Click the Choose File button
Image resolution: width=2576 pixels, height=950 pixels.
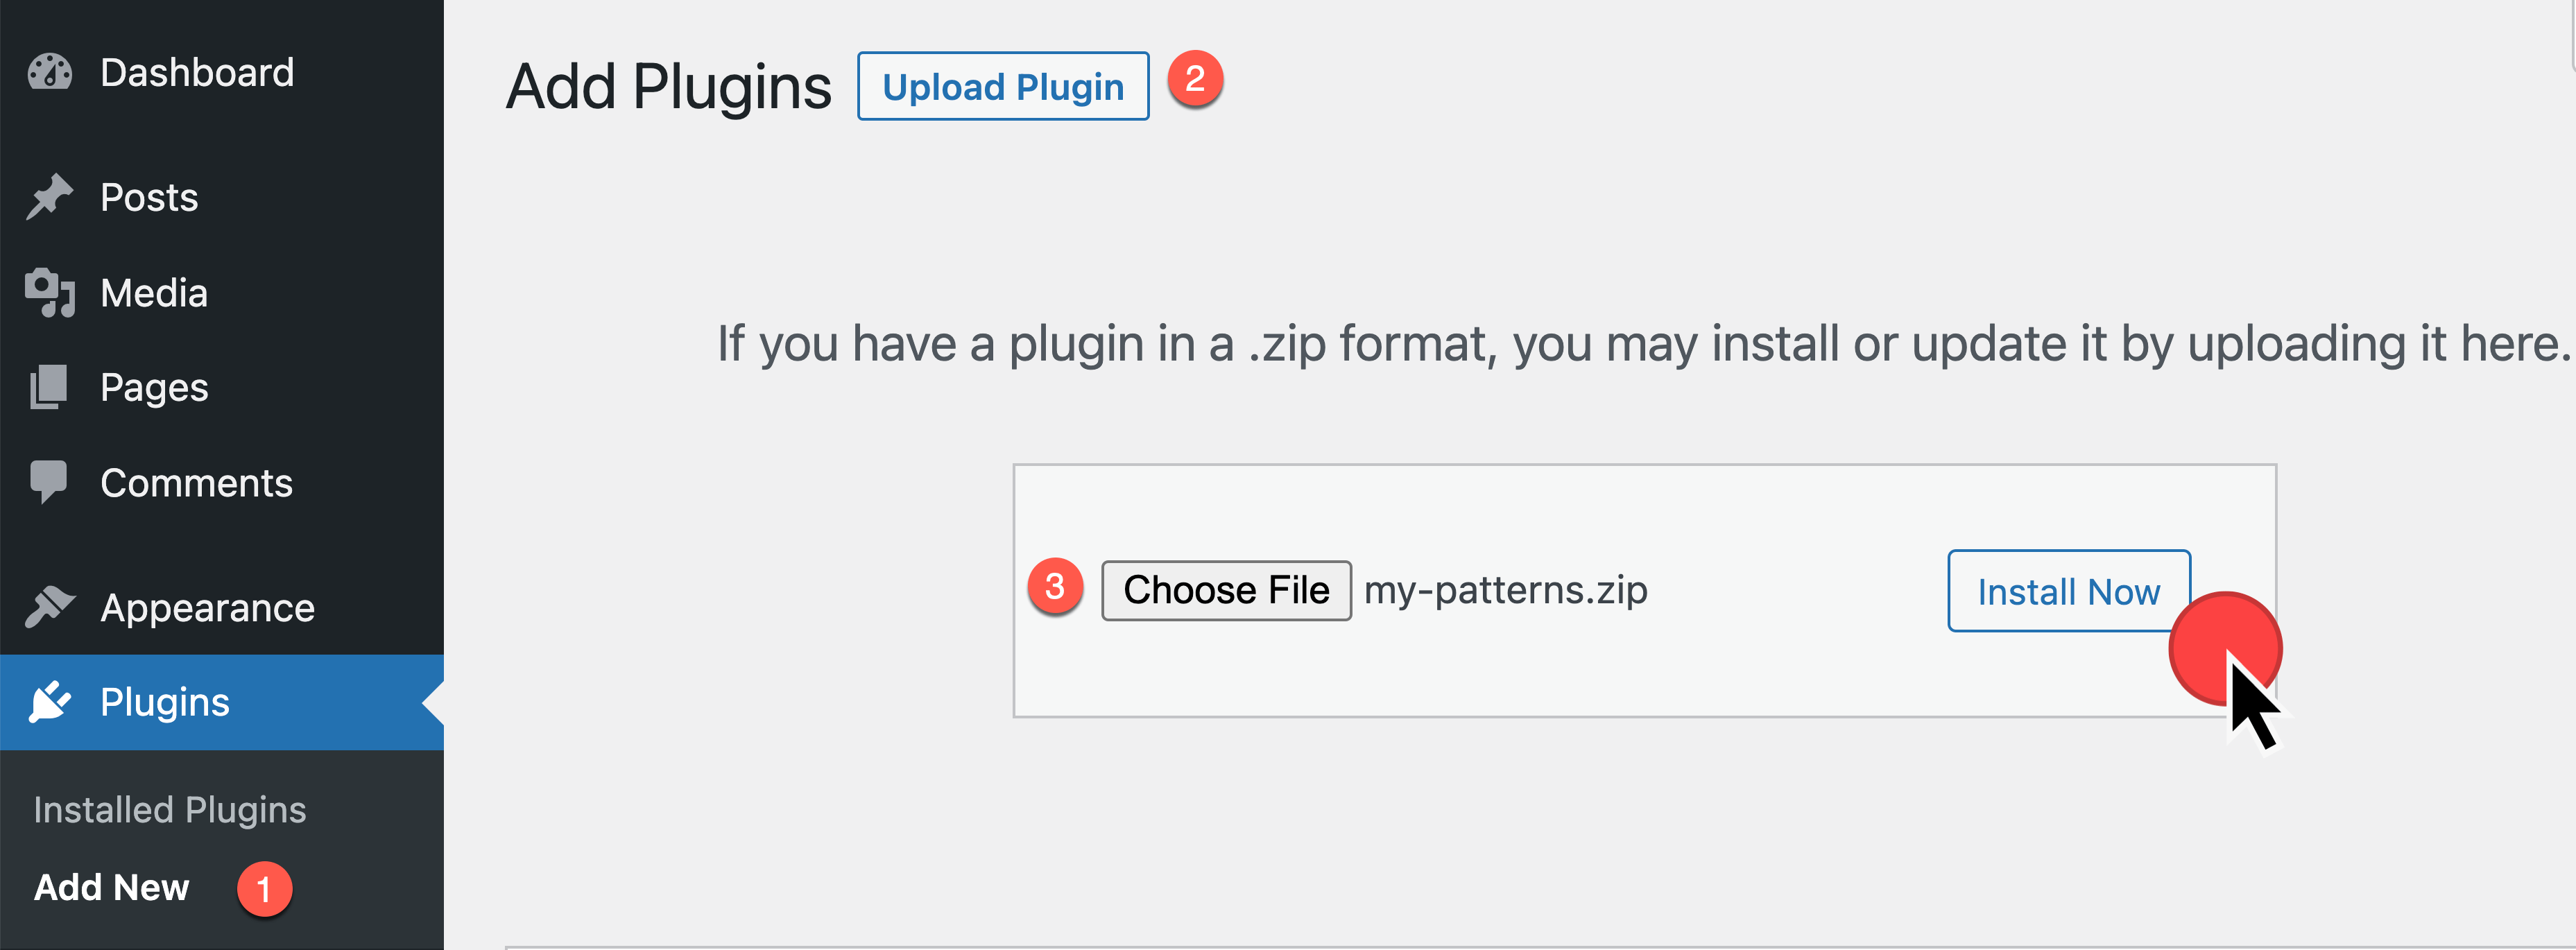(1226, 591)
